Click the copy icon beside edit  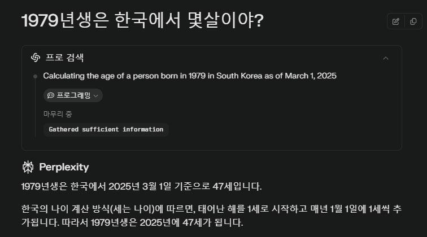pos(413,21)
